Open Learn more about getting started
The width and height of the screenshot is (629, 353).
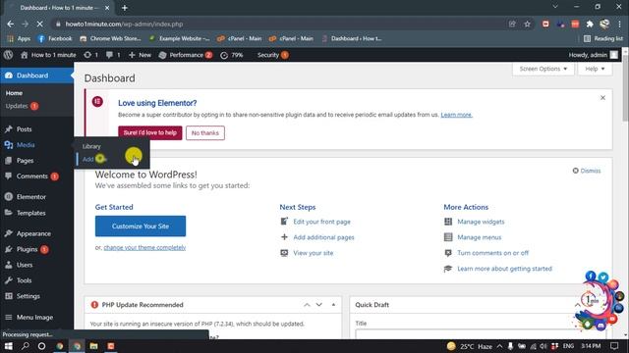coord(504,269)
